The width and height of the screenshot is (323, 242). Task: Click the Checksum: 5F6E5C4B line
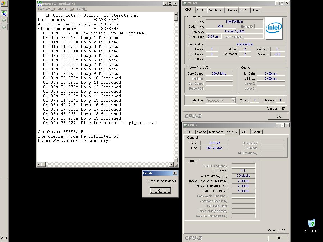point(61,132)
